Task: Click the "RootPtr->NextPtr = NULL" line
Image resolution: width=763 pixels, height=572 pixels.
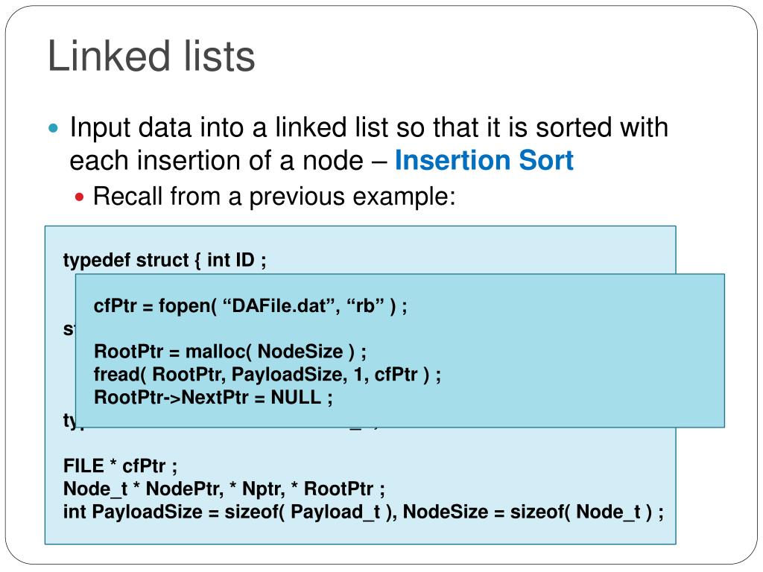Action: click(213, 398)
